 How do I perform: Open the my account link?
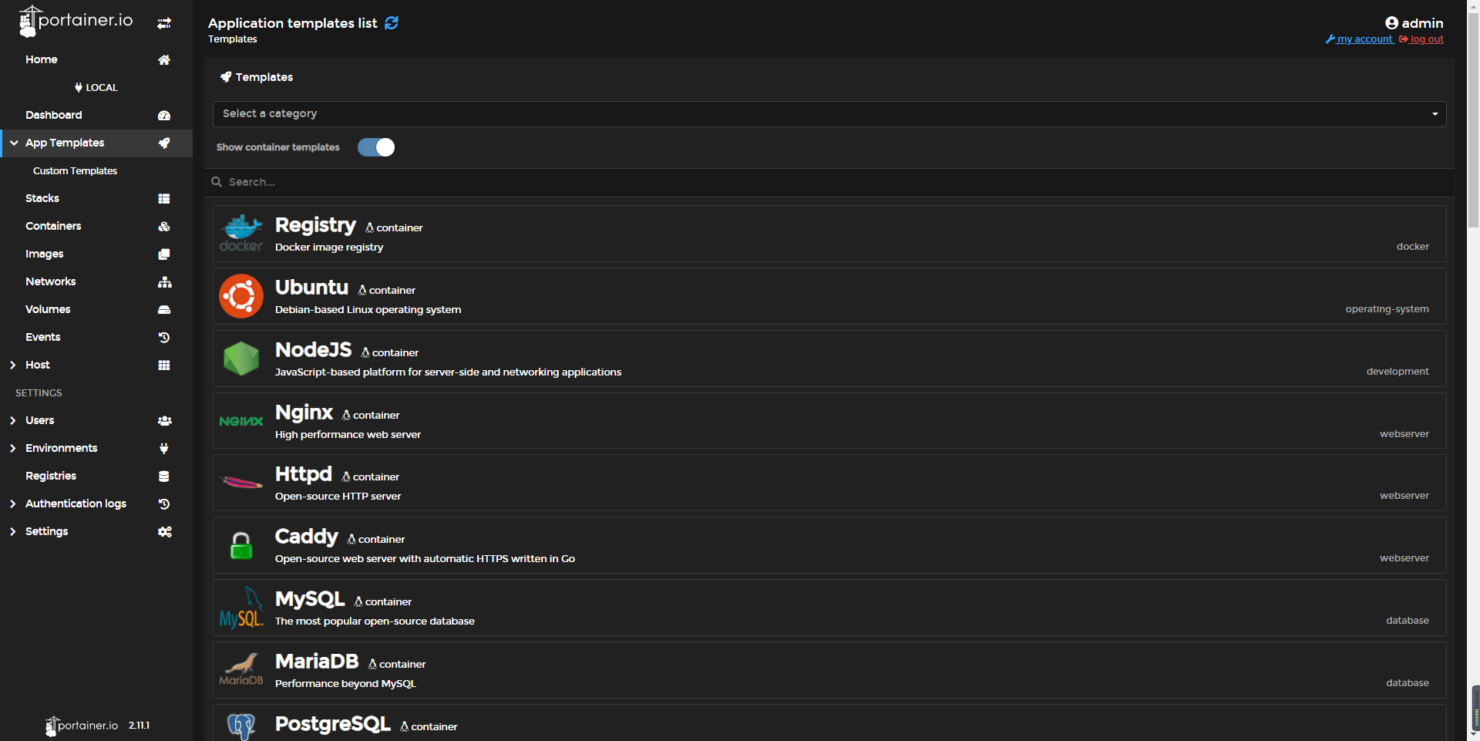coord(1360,39)
